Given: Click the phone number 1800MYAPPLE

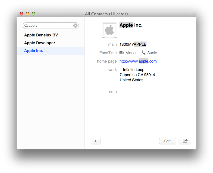Looking at the screenshot, I should (x=133, y=44).
